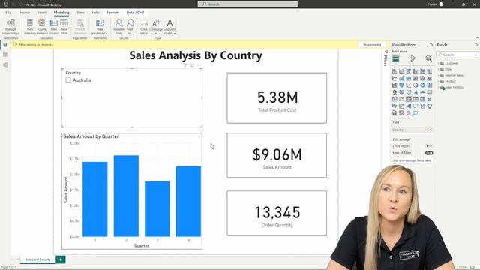This screenshot has height=270, width=480.
Task: Select the tallest bar for Quarter 2
Action: pos(126,196)
